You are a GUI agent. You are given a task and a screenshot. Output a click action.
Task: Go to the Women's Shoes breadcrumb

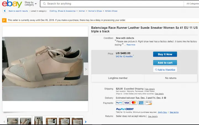click(x=95, y=11)
